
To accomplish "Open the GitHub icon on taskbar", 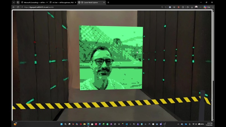I will coord(111,124).
